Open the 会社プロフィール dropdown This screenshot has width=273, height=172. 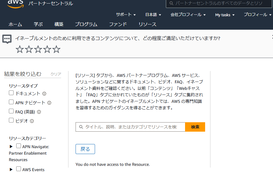[188, 15]
